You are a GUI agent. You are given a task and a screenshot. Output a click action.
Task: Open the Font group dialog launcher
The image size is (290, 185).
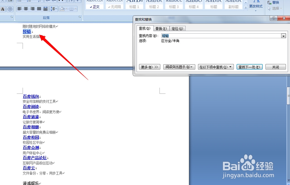tap(12, 17)
